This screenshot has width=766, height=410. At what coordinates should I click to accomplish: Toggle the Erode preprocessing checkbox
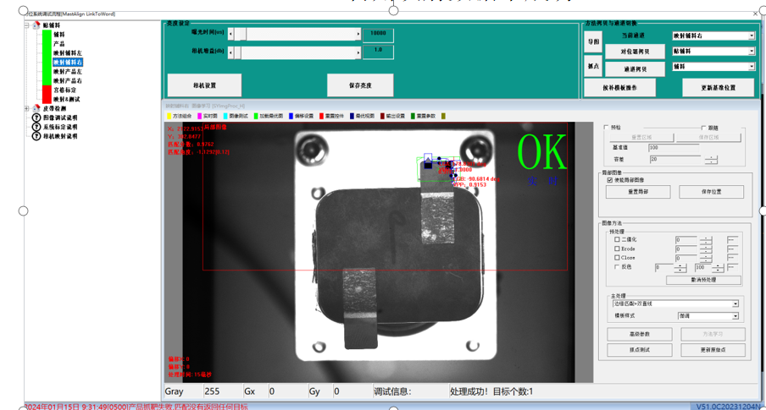pyautogui.click(x=617, y=249)
